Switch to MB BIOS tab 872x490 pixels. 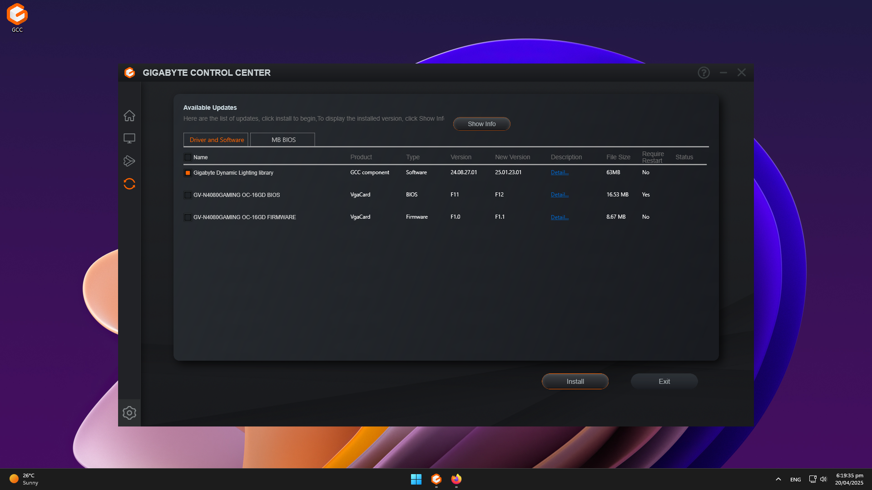(x=283, y=140)
